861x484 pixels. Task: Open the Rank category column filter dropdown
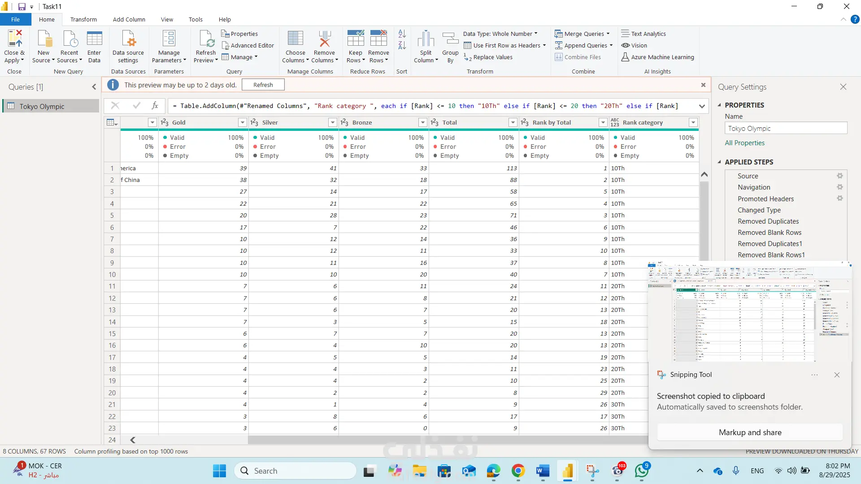[x=693, y=122]
